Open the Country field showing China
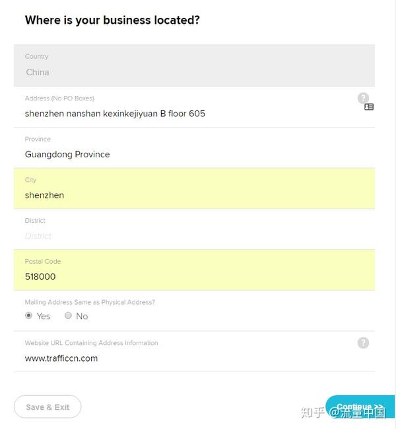This screenshot has width=396, height=429. [194, 65]
